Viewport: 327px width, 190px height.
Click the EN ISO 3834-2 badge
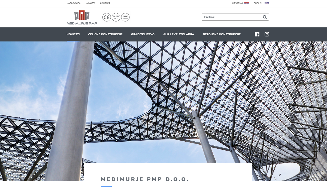[x=125, y=17]
